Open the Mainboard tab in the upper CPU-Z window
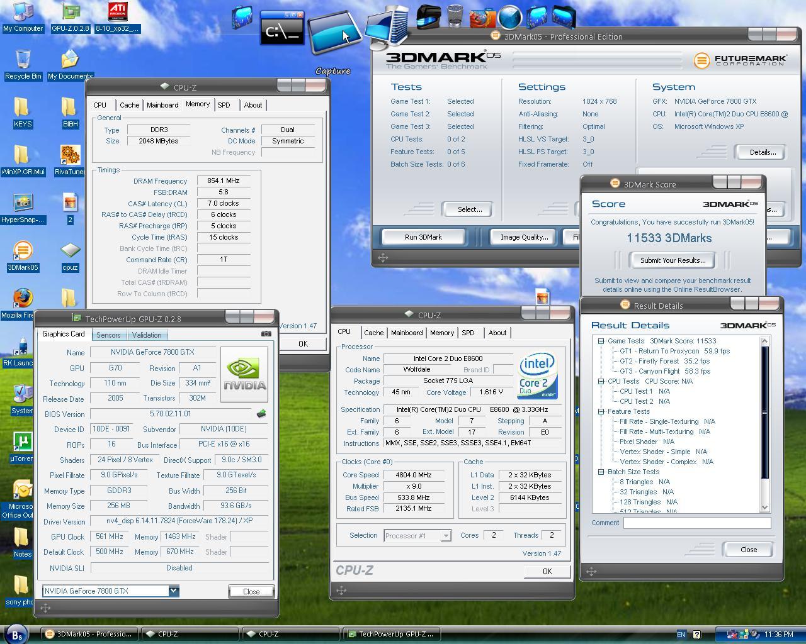 (x=162, y=105)
